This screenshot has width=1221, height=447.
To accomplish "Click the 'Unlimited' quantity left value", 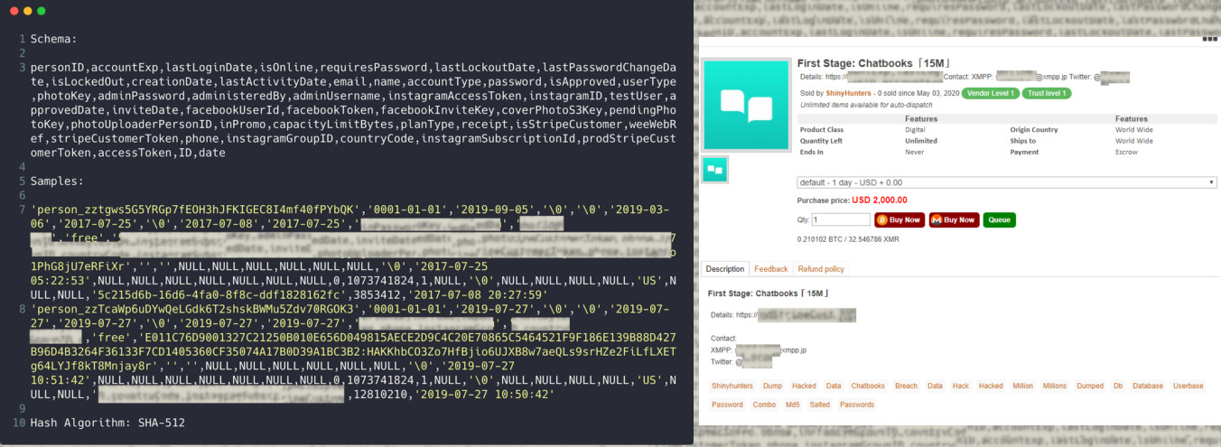I will [x=920, y=141].
